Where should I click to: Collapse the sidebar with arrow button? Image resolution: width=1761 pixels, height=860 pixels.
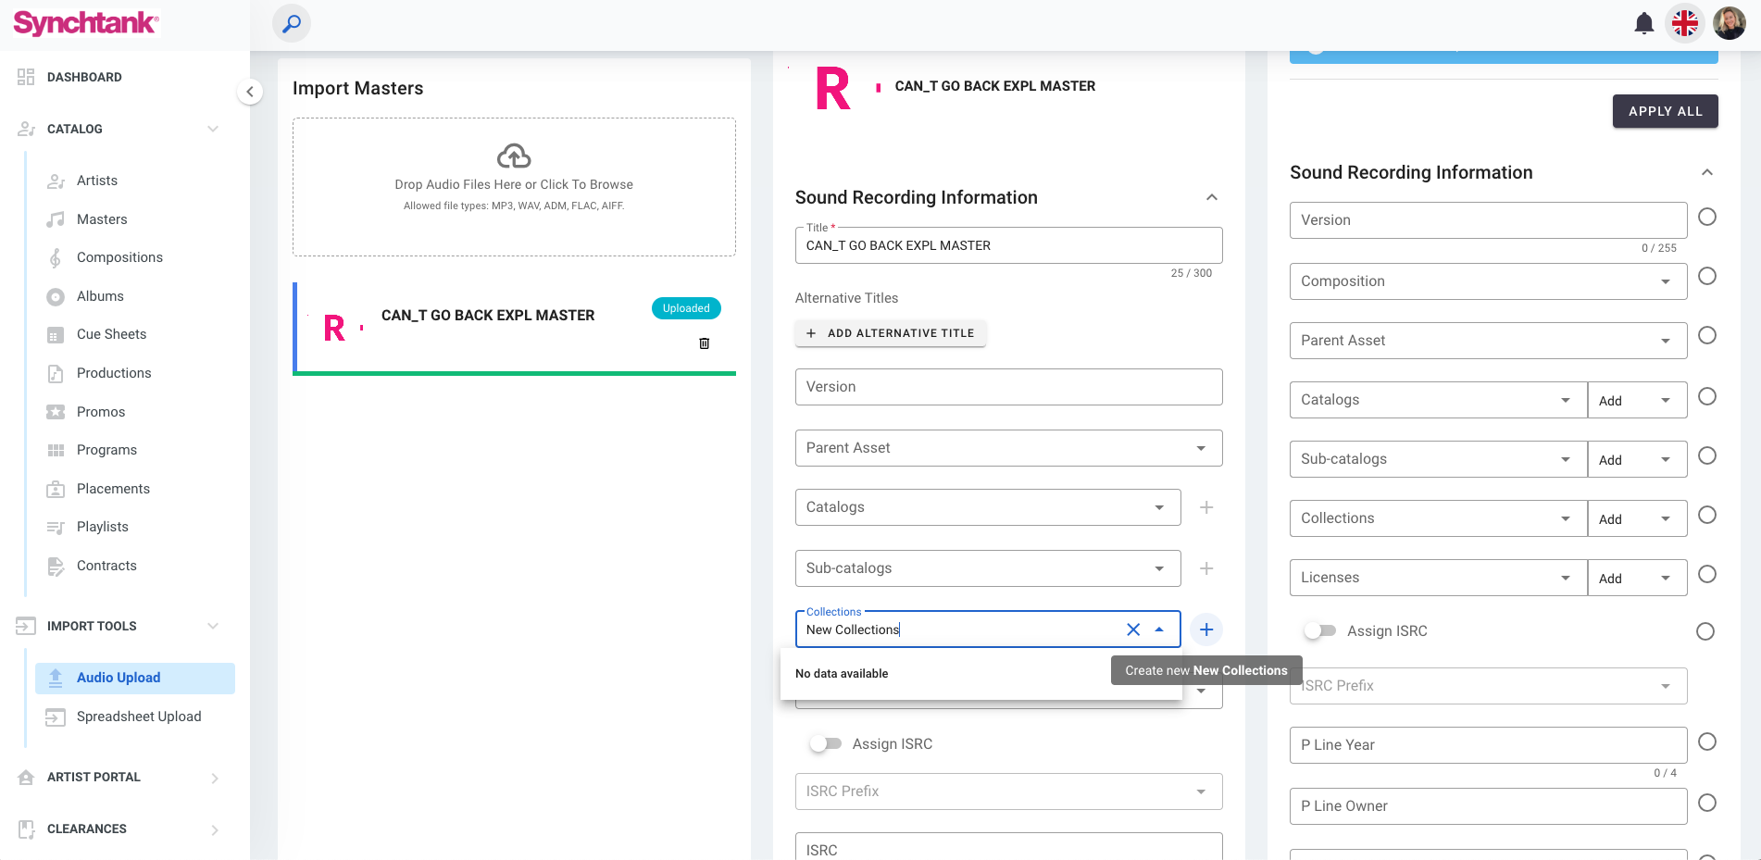pos(249,92)
